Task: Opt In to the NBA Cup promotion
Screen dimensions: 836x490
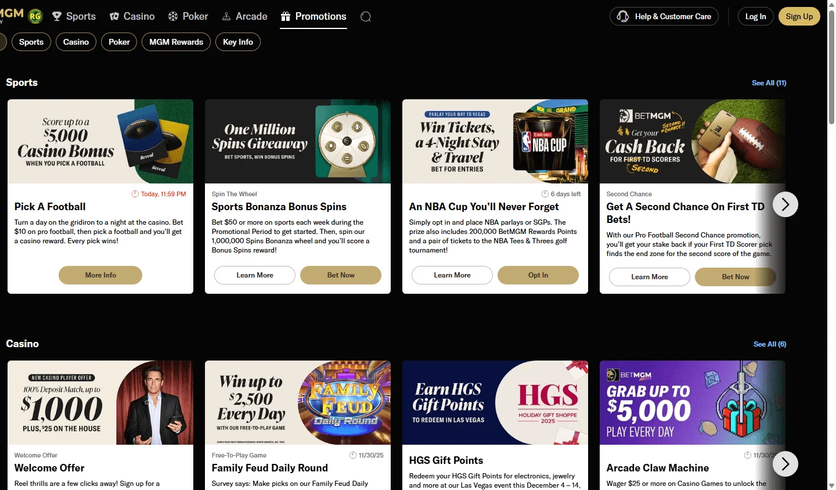Action: [x=538, y=275]
